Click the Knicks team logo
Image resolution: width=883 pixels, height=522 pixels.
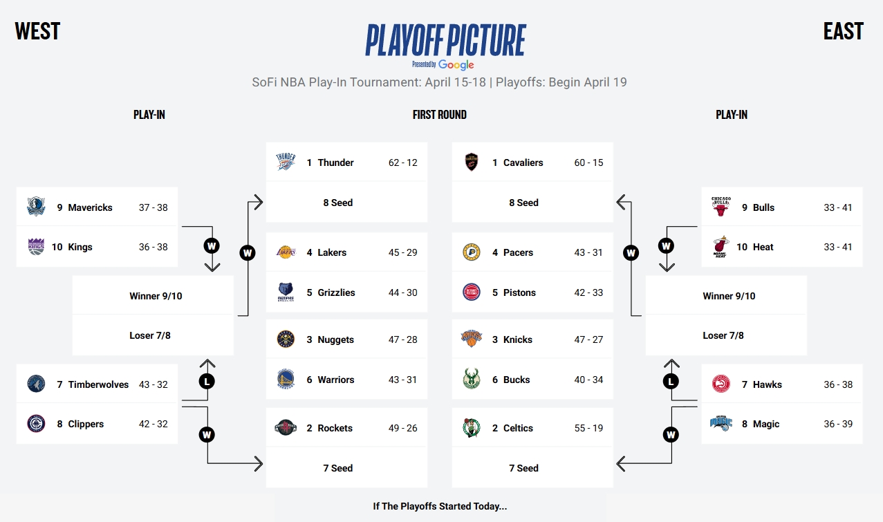click(x=472, y=339)
